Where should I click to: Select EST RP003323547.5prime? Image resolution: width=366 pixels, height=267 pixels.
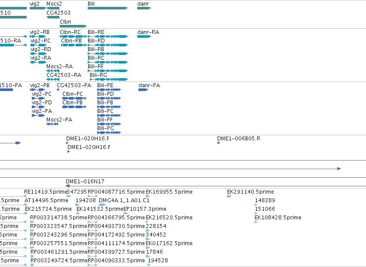click(x=58, y=226)
